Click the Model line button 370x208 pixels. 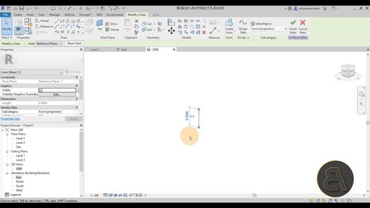click(42, 21)
